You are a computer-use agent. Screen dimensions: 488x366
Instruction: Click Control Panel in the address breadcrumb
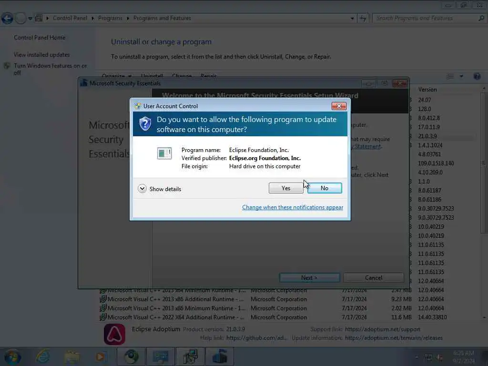tap(70, 18)
